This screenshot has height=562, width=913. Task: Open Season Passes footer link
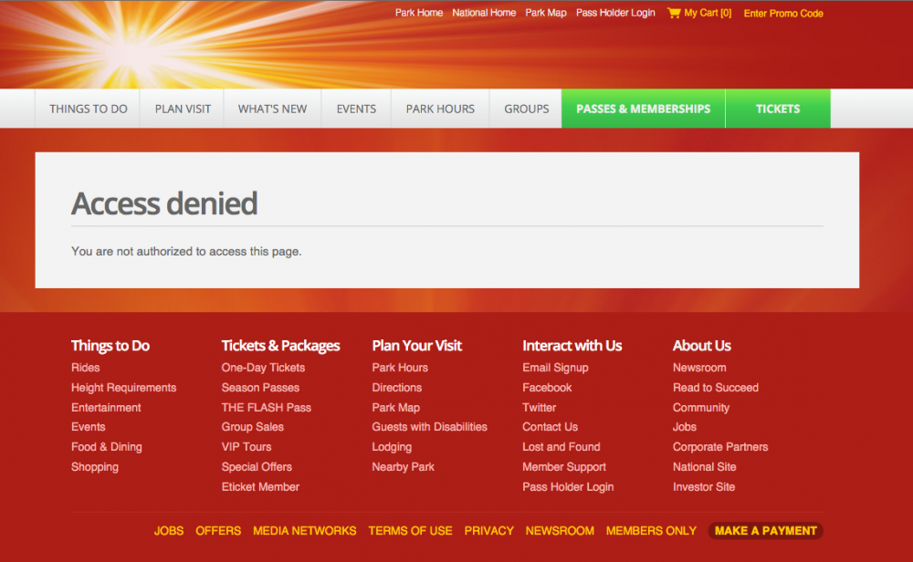(x=260, y=388)
